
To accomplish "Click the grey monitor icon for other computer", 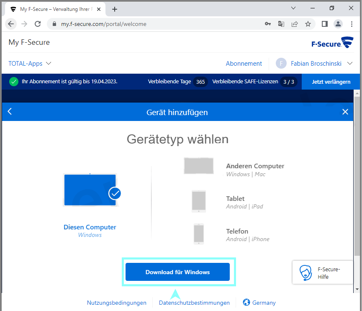I will pos(198,166).
